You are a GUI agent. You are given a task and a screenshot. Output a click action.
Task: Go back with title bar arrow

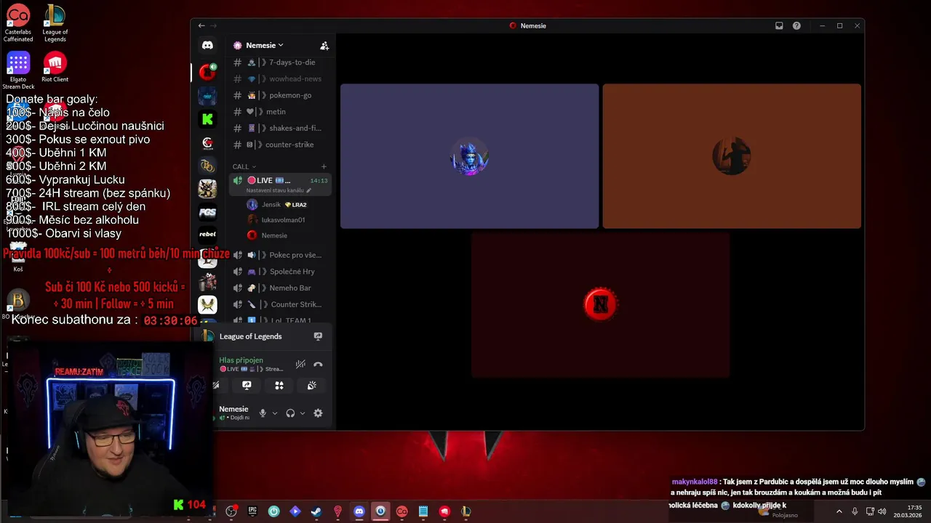click(x=201, y=25)
